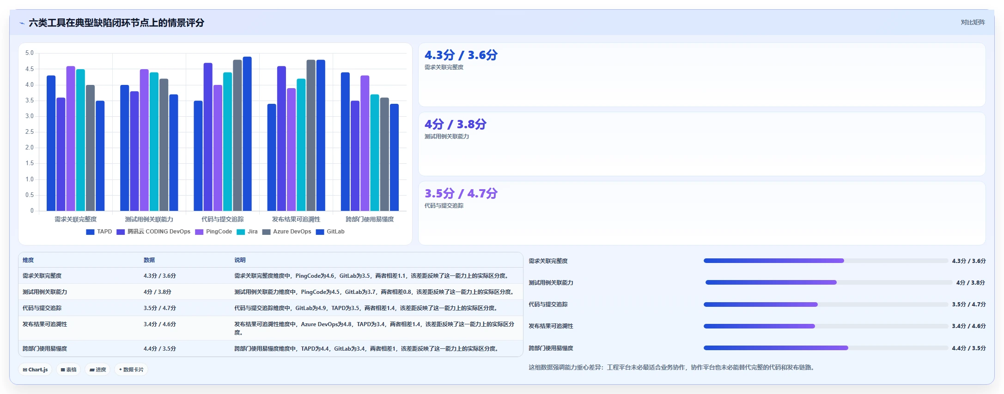Click the 跨部门使用易懂度 progress bar

826,348
